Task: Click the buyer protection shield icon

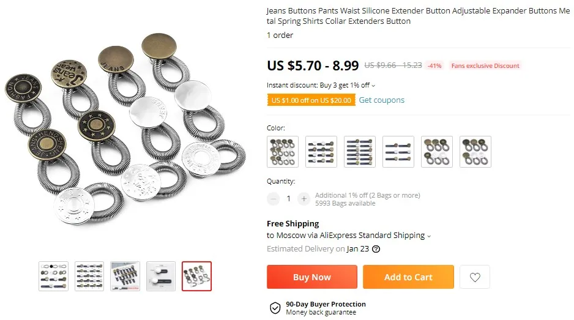Action: click(x=275, y=308)
